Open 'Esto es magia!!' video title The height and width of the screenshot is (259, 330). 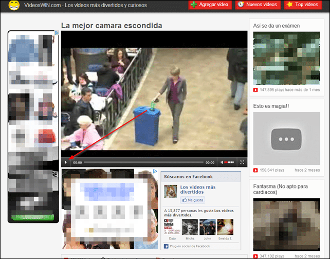pos(271,106)
